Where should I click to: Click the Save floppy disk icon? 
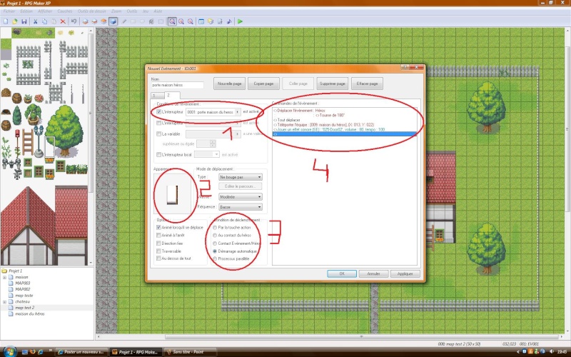click(24, 21)
